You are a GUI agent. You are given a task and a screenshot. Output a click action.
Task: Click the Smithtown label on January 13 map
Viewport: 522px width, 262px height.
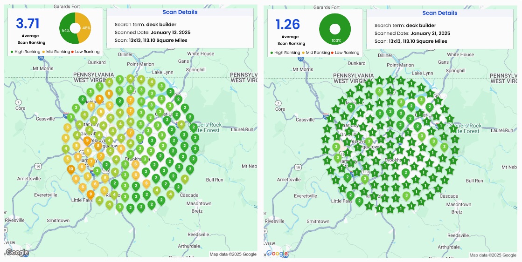[58, 220]
